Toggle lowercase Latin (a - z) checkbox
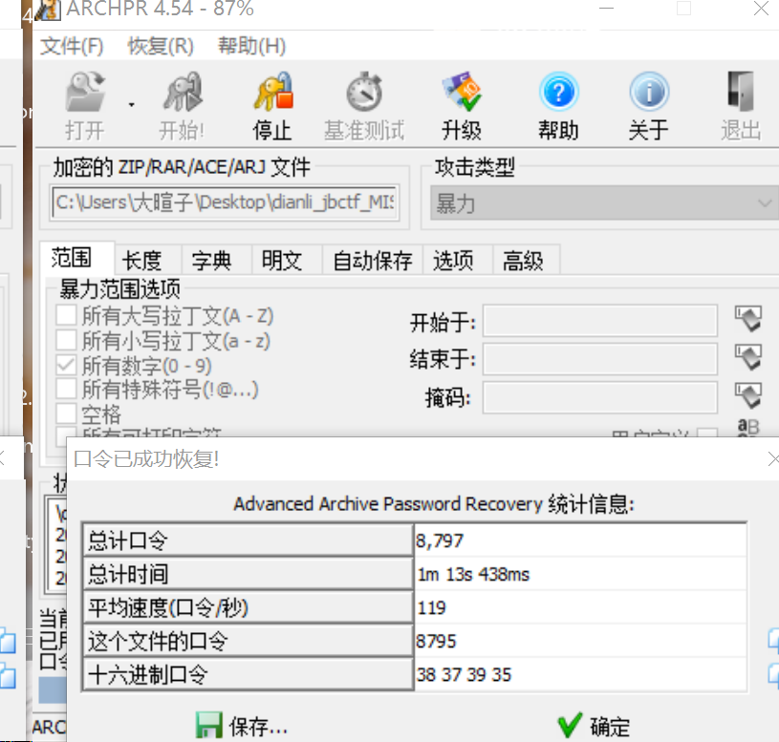 tap(66, 340)
